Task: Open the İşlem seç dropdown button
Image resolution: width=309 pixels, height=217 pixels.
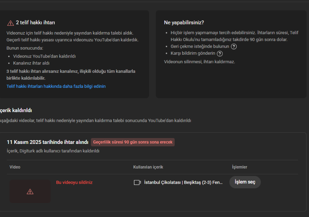Action: 245,182
